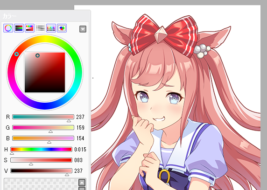The width and height of the screenshot is (267, 190).
Task: Click the カラー panel title bar
Action: pos(45,16)
